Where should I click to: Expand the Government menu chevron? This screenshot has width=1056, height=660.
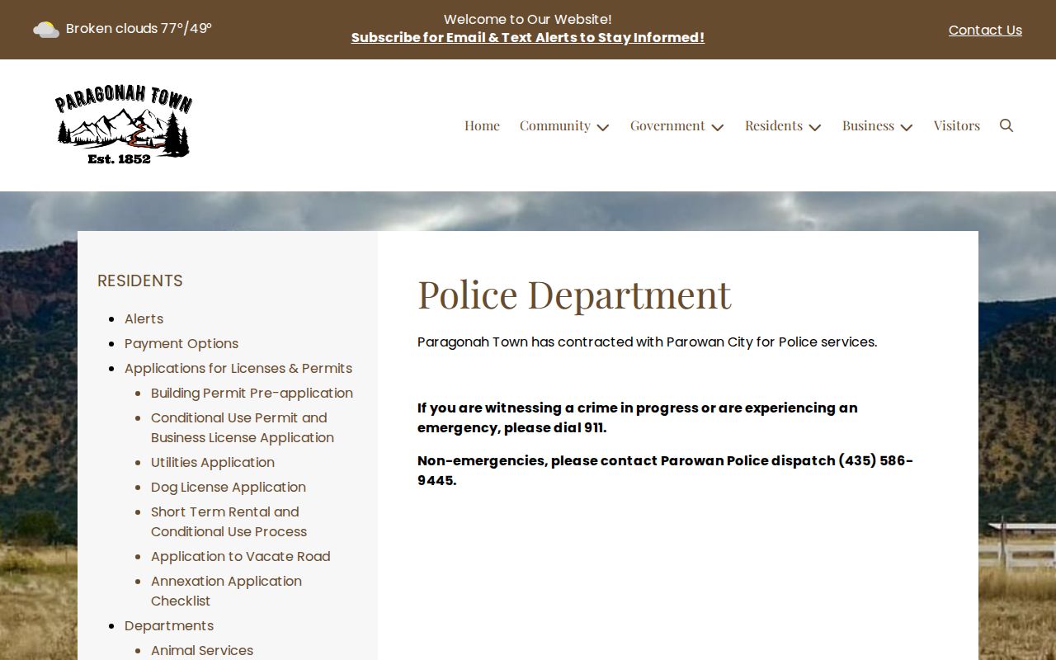coord(718,127)
